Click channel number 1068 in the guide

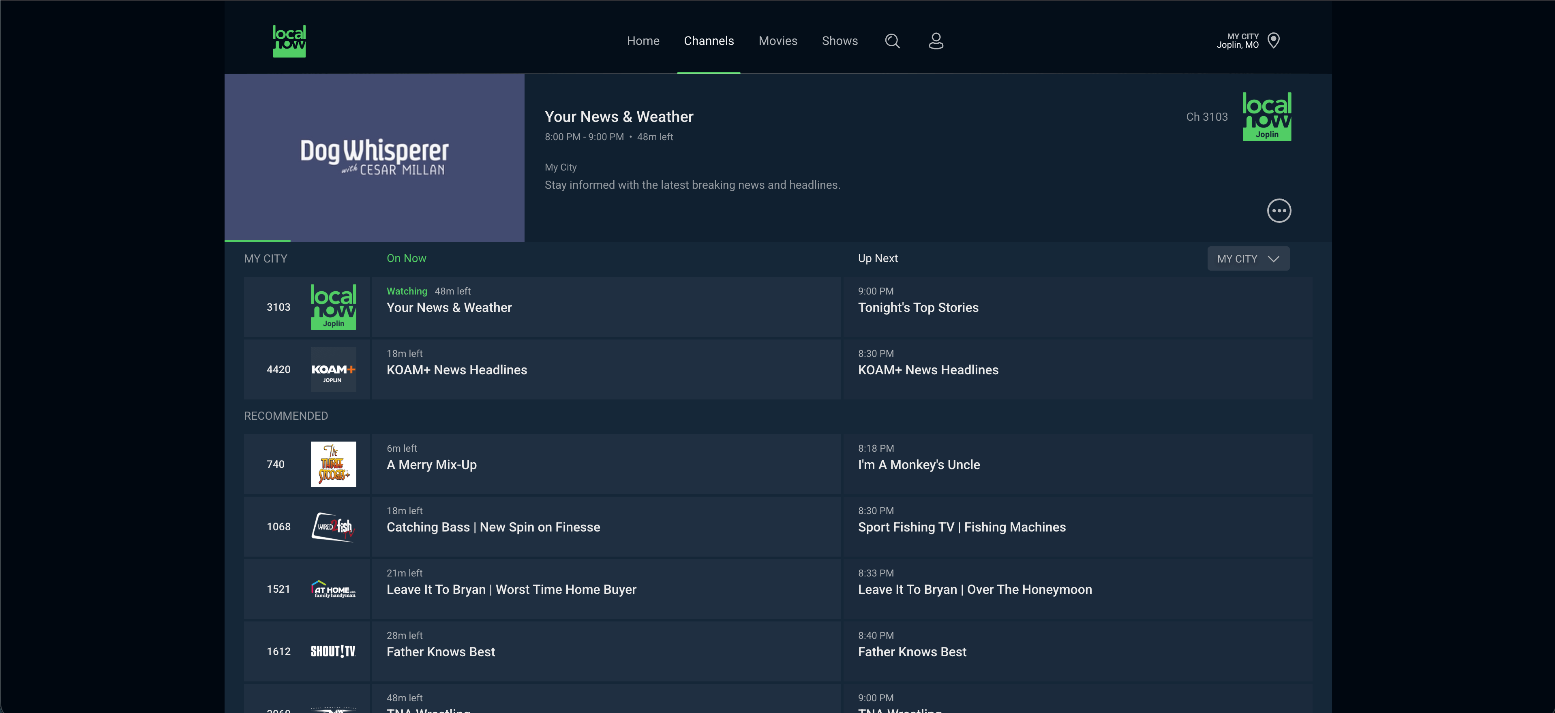tap(278, 527)
